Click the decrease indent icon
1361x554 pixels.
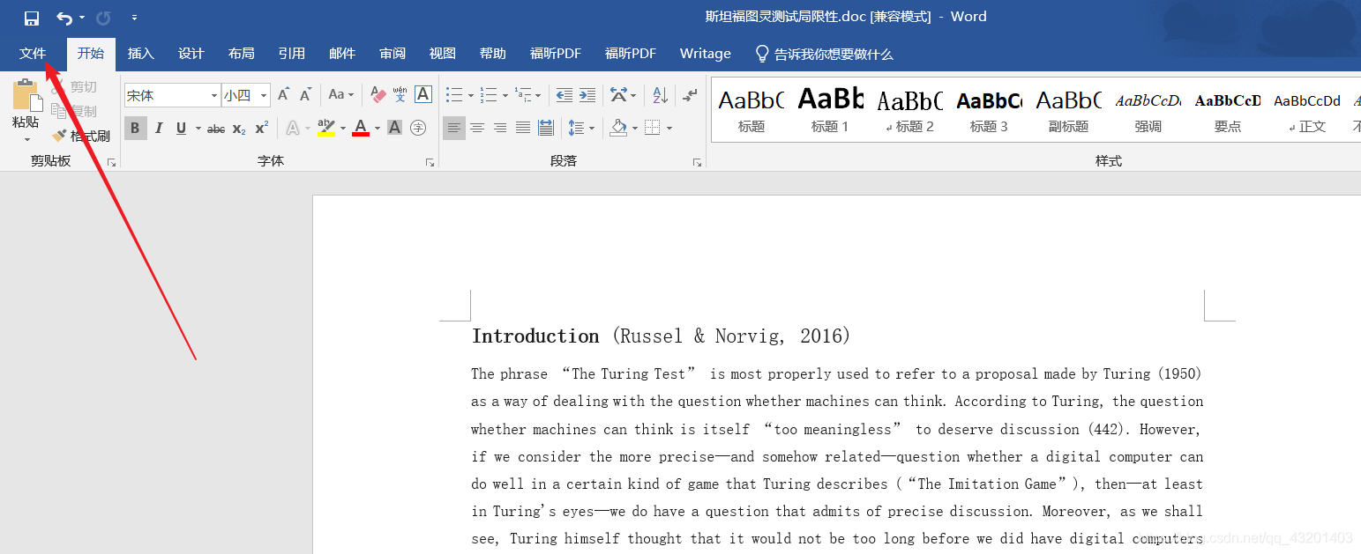tap(565, 95)
